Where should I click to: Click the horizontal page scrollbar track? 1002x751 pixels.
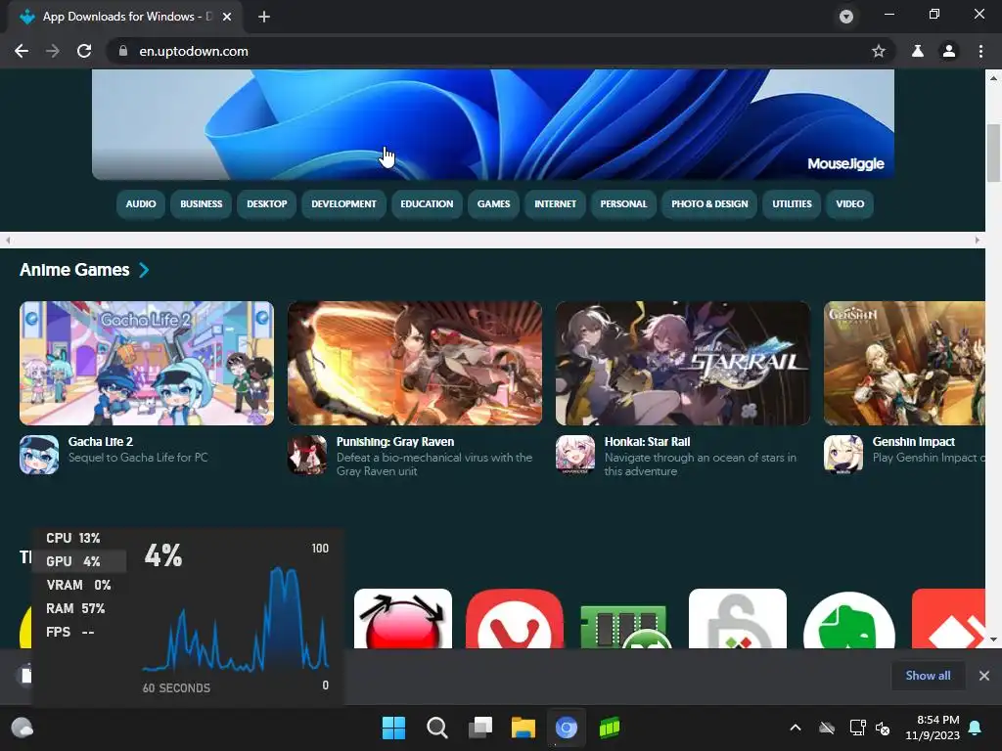point(492,241)
